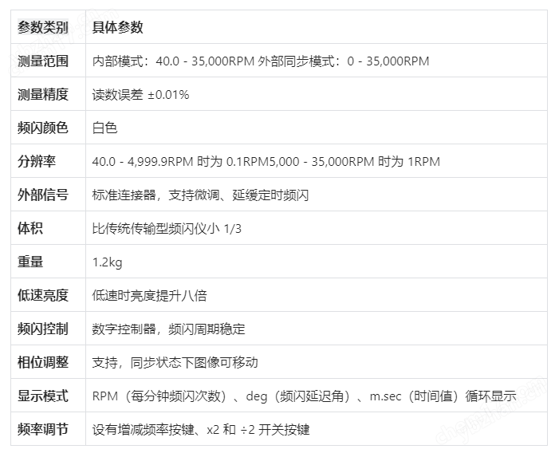
Task: Select the 频闪控制 label cell
Action: tap(42, 329)
